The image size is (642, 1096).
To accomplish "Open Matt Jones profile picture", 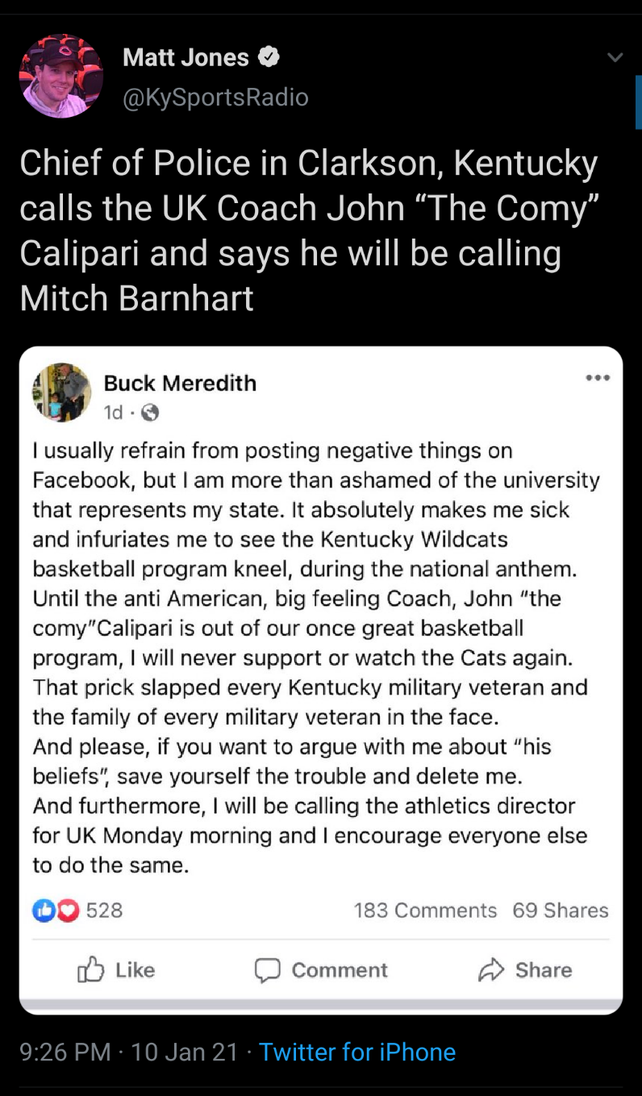I will coord(60,77).
